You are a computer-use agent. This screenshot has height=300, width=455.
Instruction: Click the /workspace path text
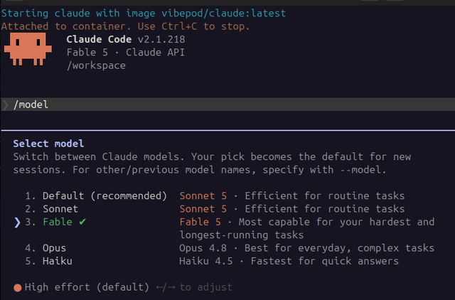[96, 65]
